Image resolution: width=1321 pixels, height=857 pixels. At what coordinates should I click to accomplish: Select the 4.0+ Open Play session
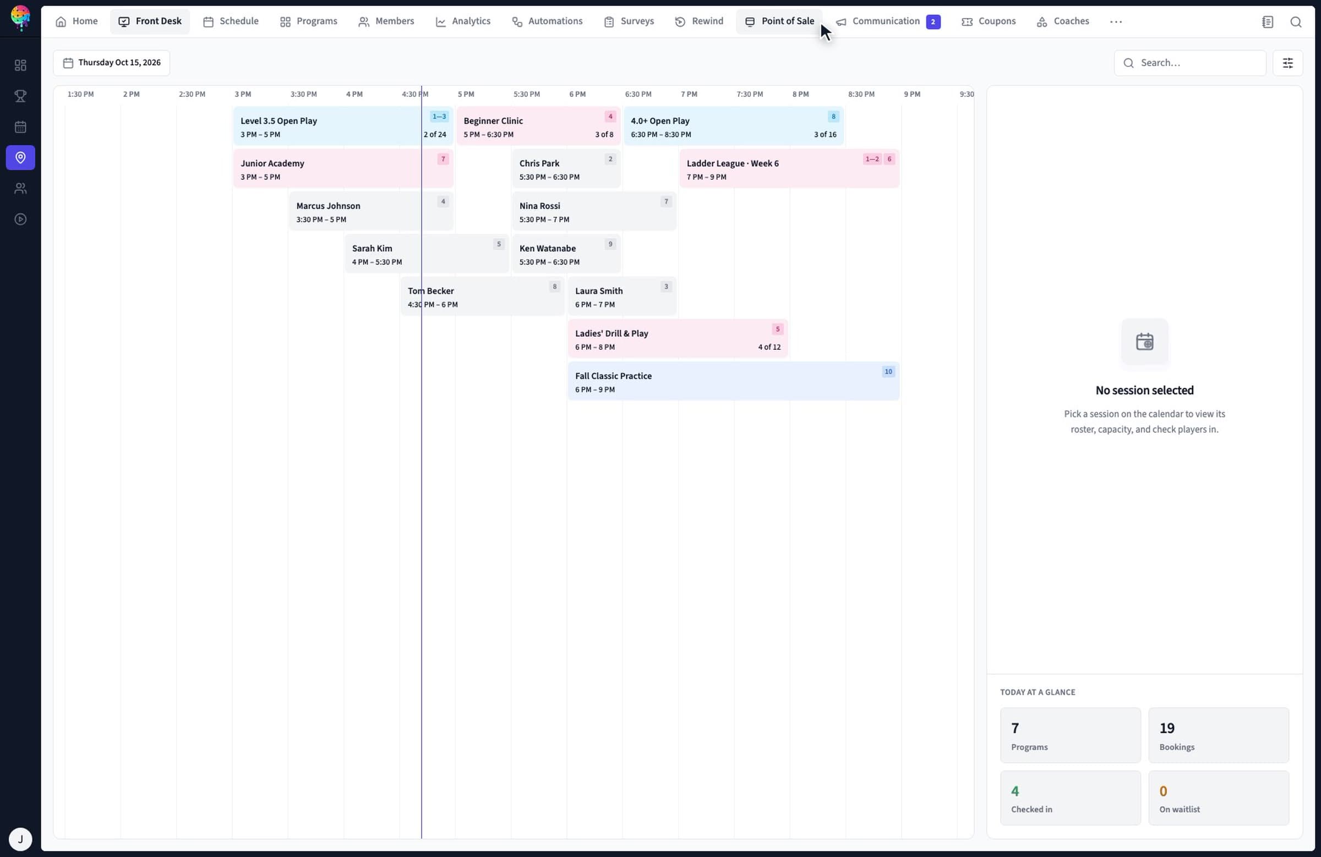click(733, 127)
